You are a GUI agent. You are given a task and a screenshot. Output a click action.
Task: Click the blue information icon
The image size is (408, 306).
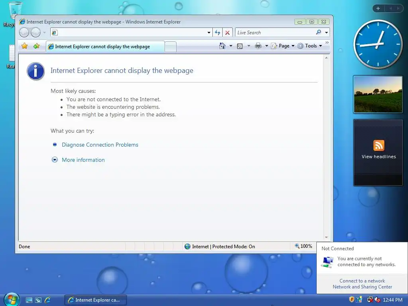(x=35, y=71)
